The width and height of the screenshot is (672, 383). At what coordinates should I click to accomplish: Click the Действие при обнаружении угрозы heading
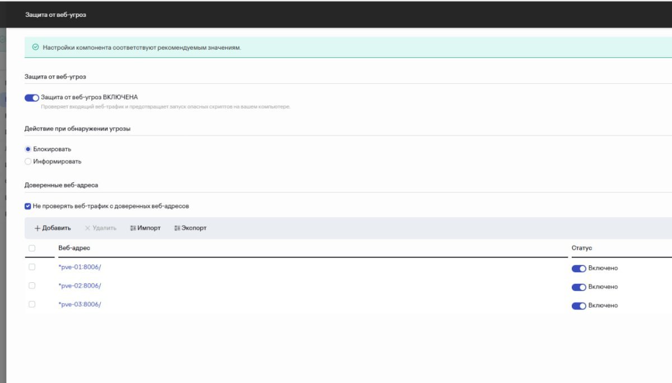coord(77,128)
